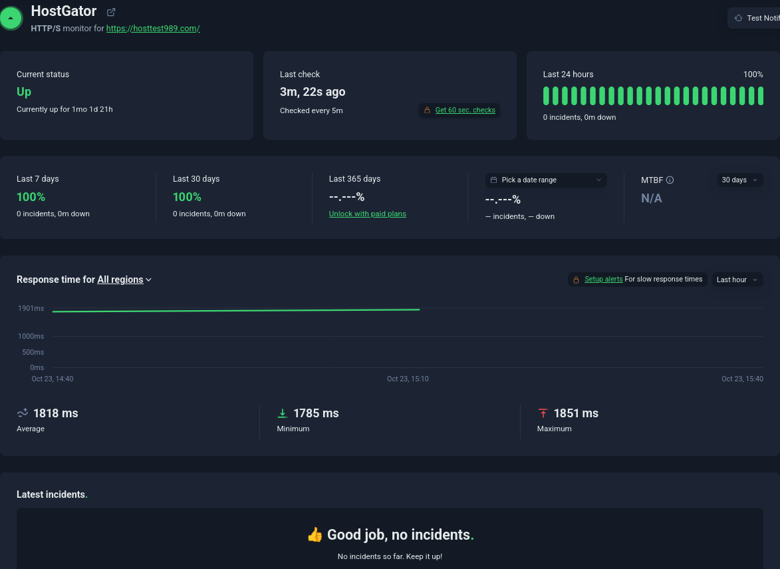
Task: Click the thumbs up emoji icon
Action: 315,534
